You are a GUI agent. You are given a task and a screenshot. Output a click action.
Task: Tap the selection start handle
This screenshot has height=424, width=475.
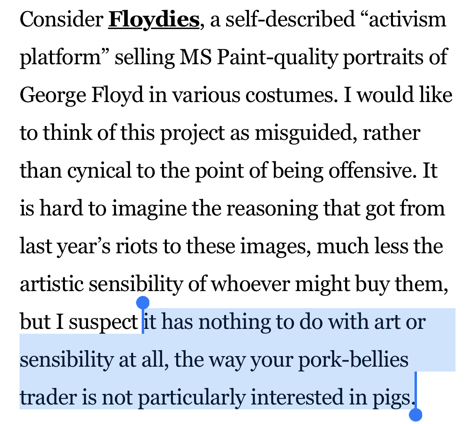click(142, 303)
